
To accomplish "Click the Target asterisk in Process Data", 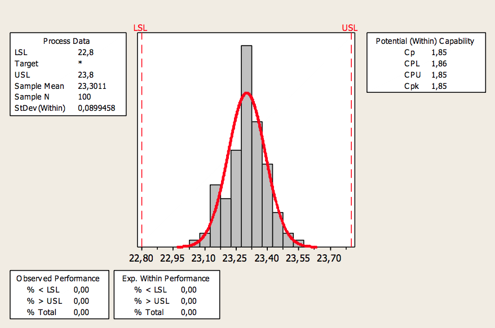I will [81, 64].
